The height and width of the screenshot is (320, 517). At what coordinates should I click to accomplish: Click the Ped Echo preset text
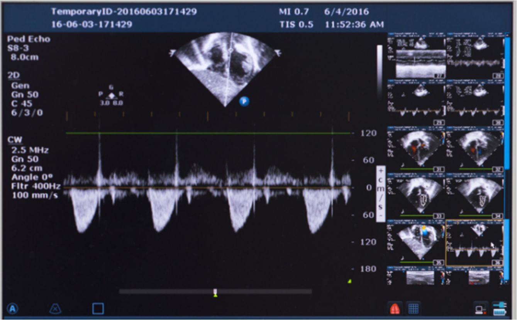[29, 39]
